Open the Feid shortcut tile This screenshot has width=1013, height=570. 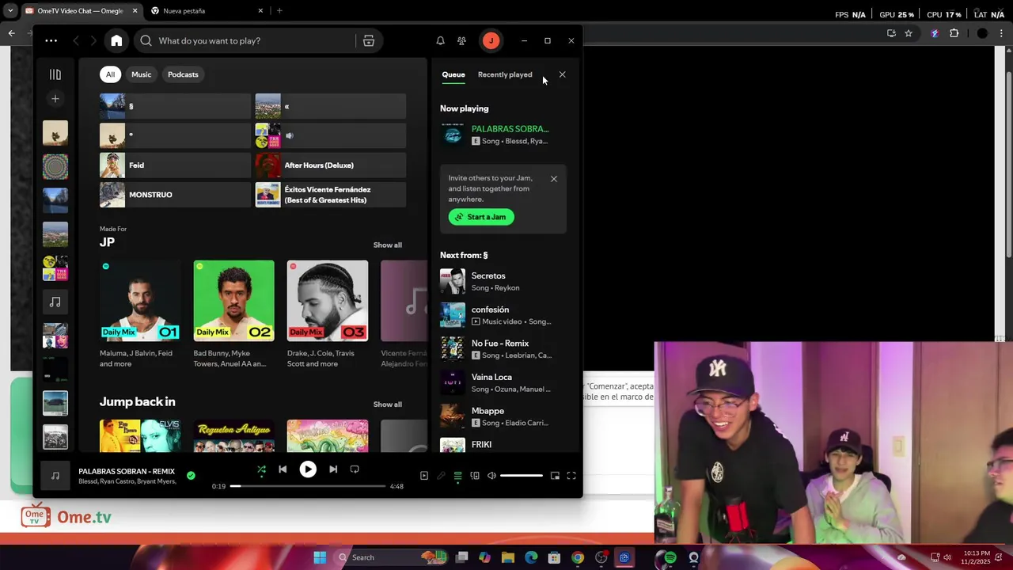[175, 165]
